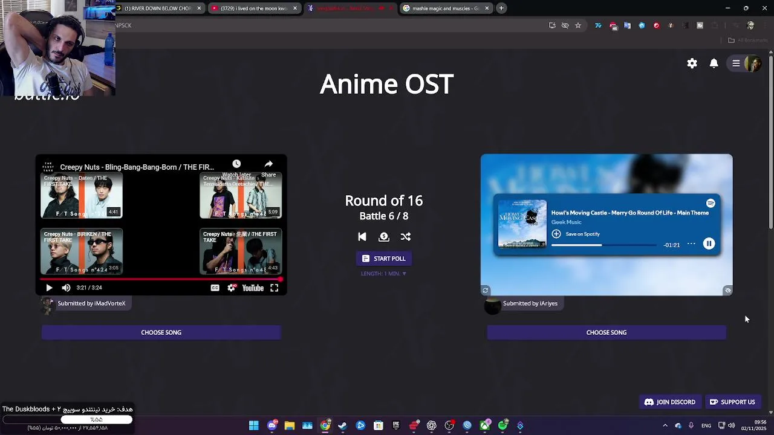Go to previous battle with skip-back icon
This screenshot has width=774, height=435.
[362, 237]
